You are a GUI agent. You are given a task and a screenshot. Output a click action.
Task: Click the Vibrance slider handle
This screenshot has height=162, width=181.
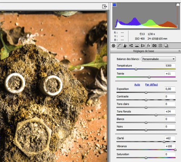coord(175,150)
